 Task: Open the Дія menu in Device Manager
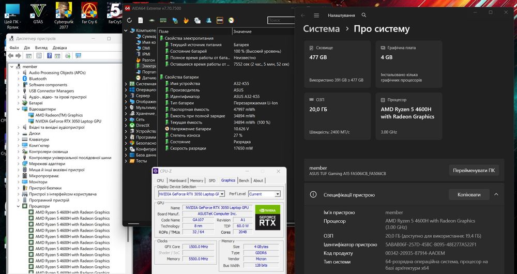27,48
